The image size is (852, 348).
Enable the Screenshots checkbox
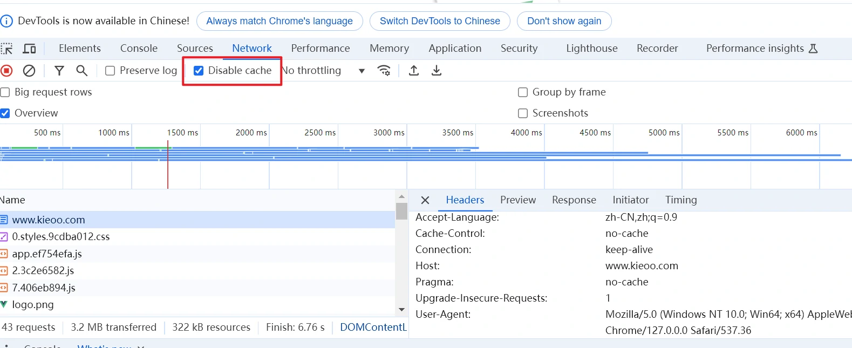tap(523, 113)
